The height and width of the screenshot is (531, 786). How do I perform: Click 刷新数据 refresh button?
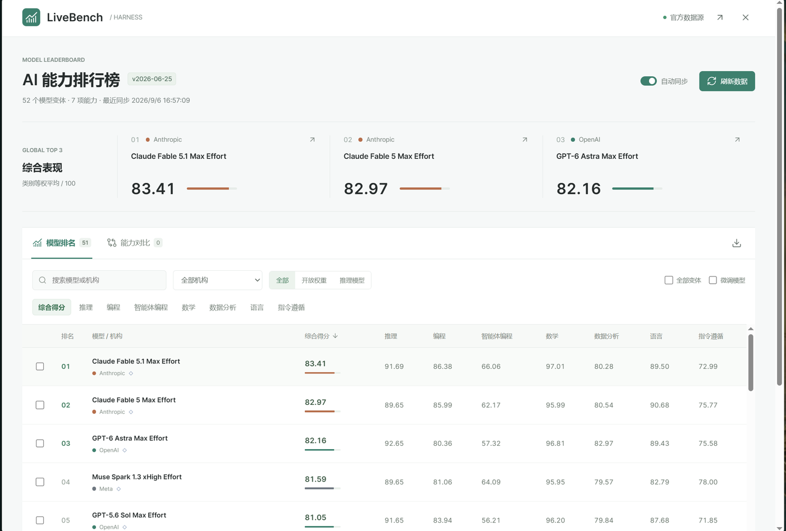coord(727,81)
